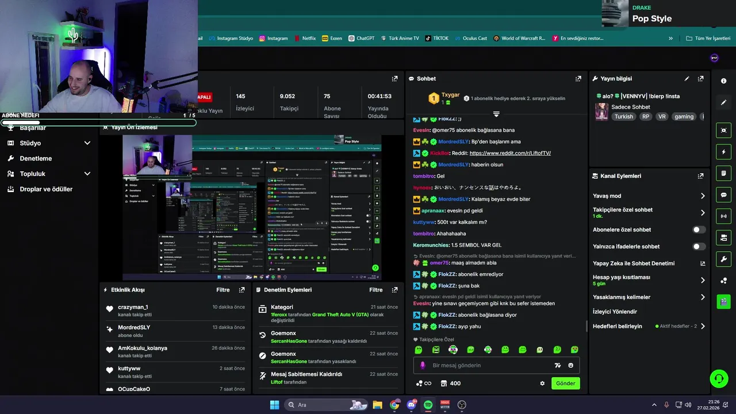Open ChatGPT bookmark
Screen dimensions: 736x414
pos(361,39)
